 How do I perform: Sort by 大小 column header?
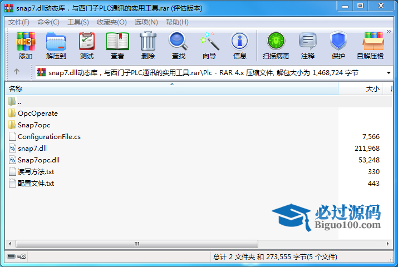point(361,89)
